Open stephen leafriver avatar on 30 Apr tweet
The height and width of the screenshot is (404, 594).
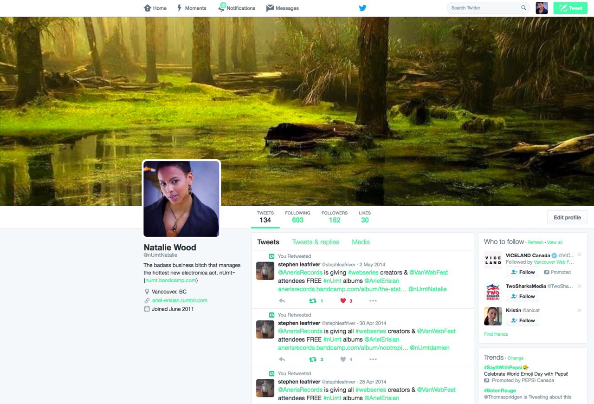(265, 329)
